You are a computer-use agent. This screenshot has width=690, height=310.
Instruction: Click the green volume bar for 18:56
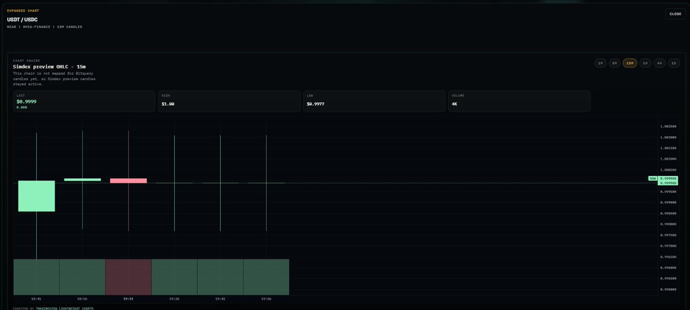82,277
